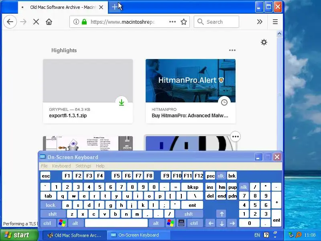Click the down arrow key

point(222,223)
